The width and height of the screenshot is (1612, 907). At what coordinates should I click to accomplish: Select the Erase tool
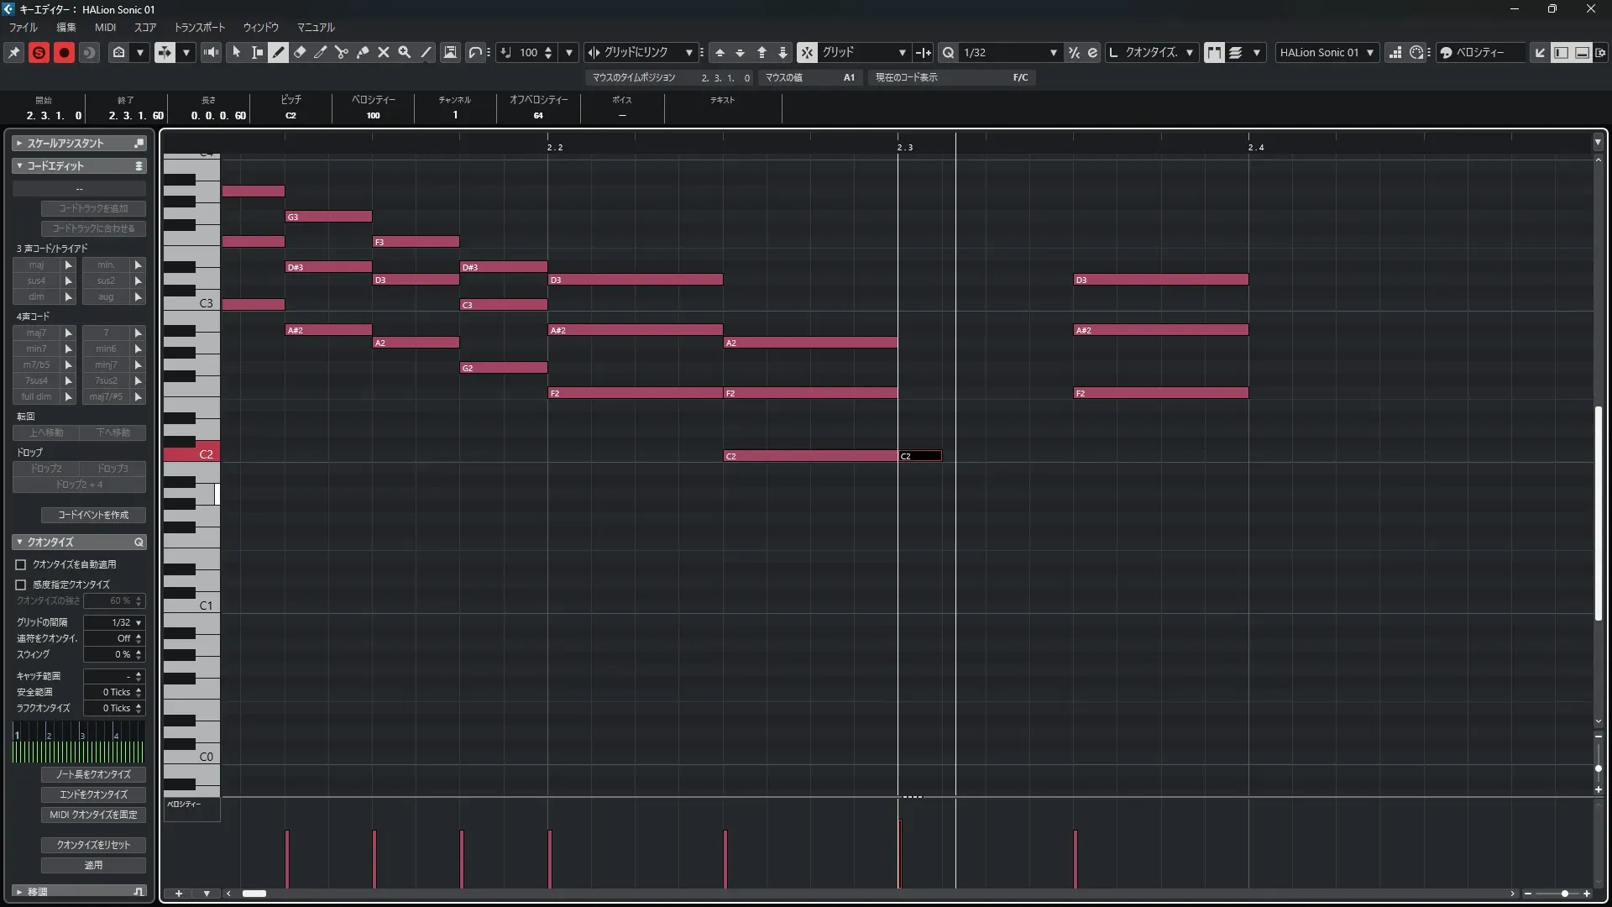point(300,52)
